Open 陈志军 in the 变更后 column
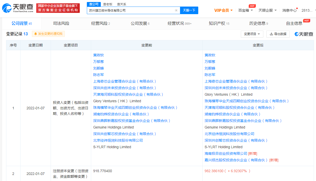 click(x=210, y=75)
